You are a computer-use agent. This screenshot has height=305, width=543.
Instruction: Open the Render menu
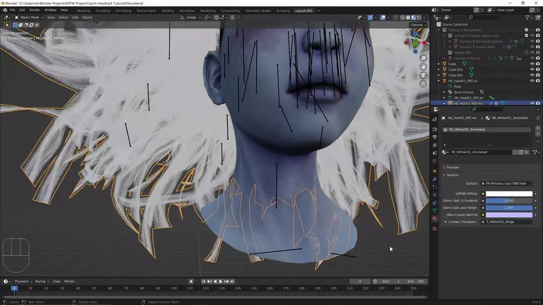35,10
